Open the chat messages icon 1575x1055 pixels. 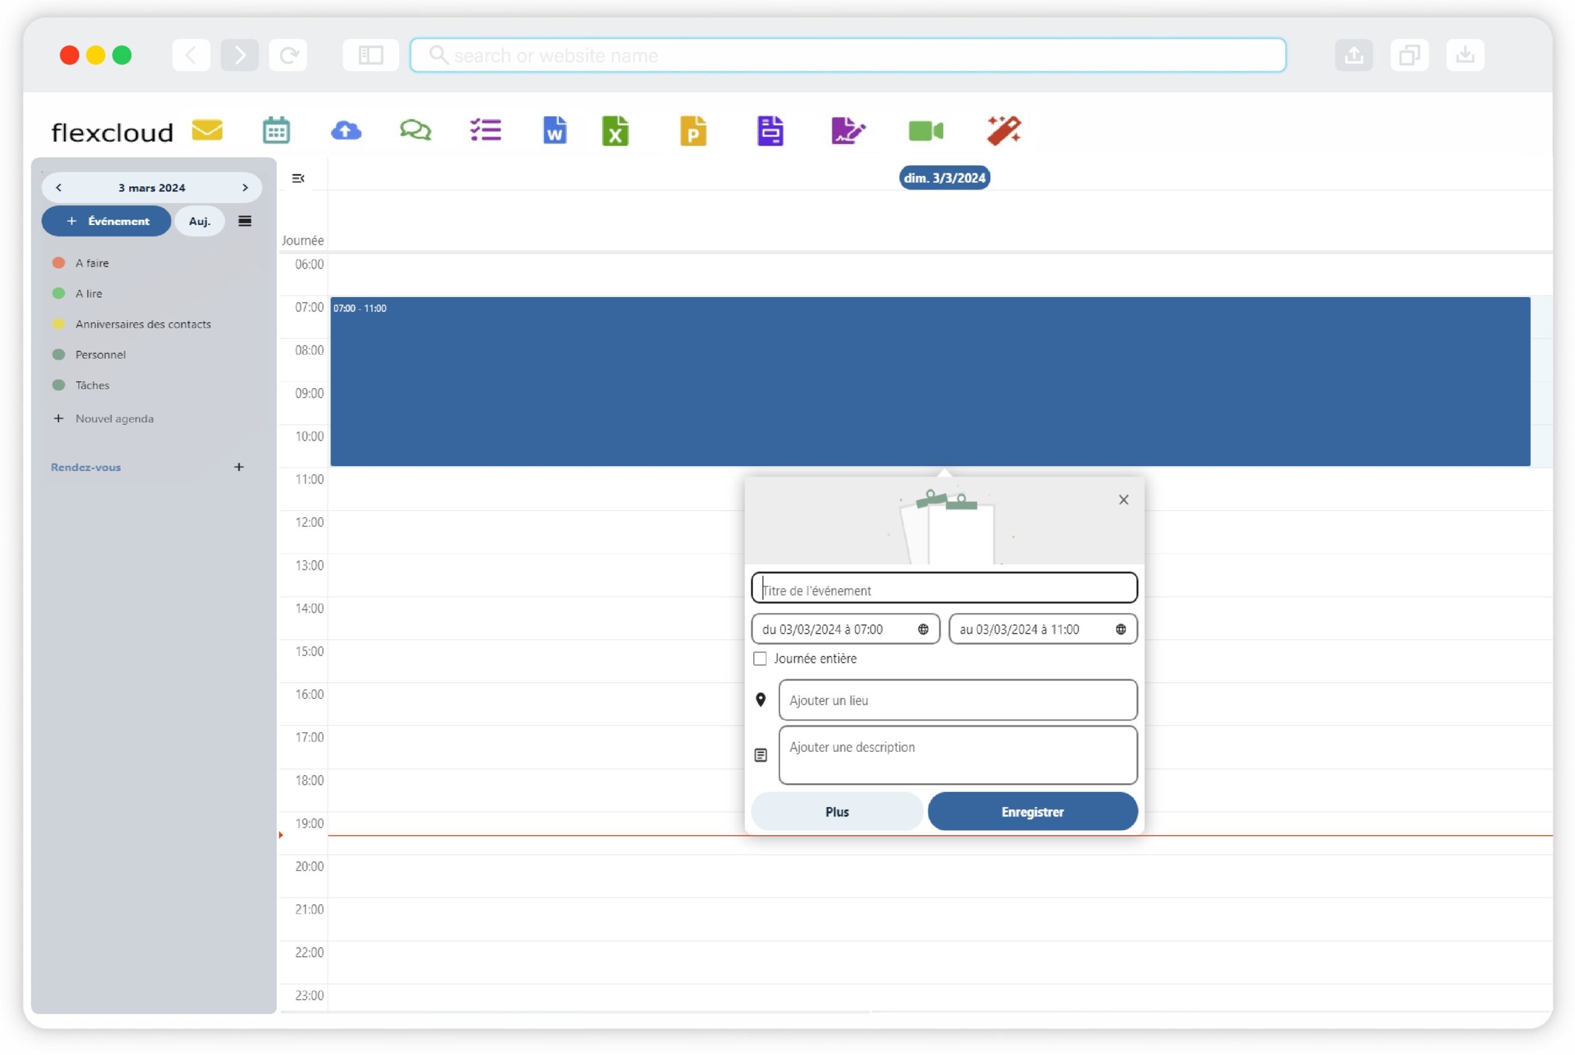click(415, 130)
